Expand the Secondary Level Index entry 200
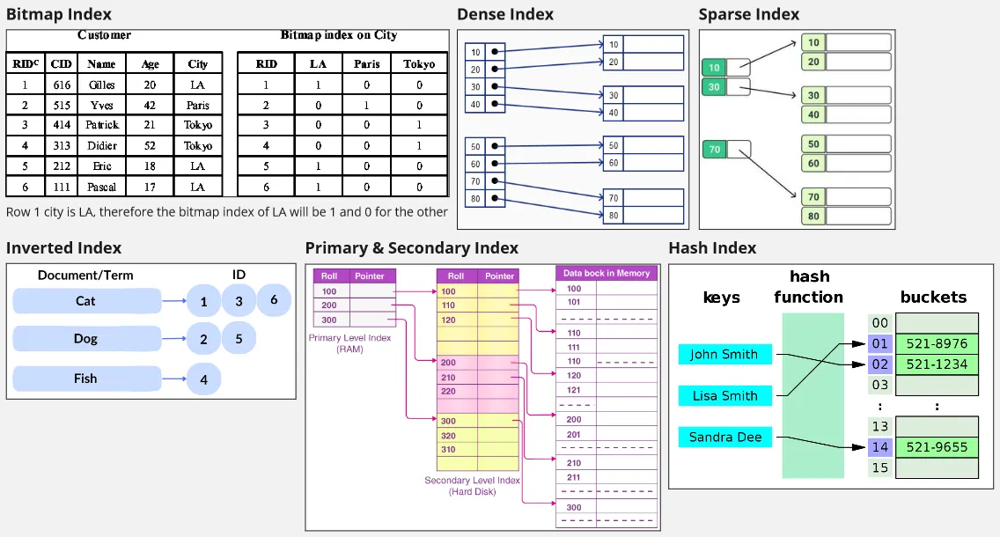1000x537 pixels. point(449,362)
